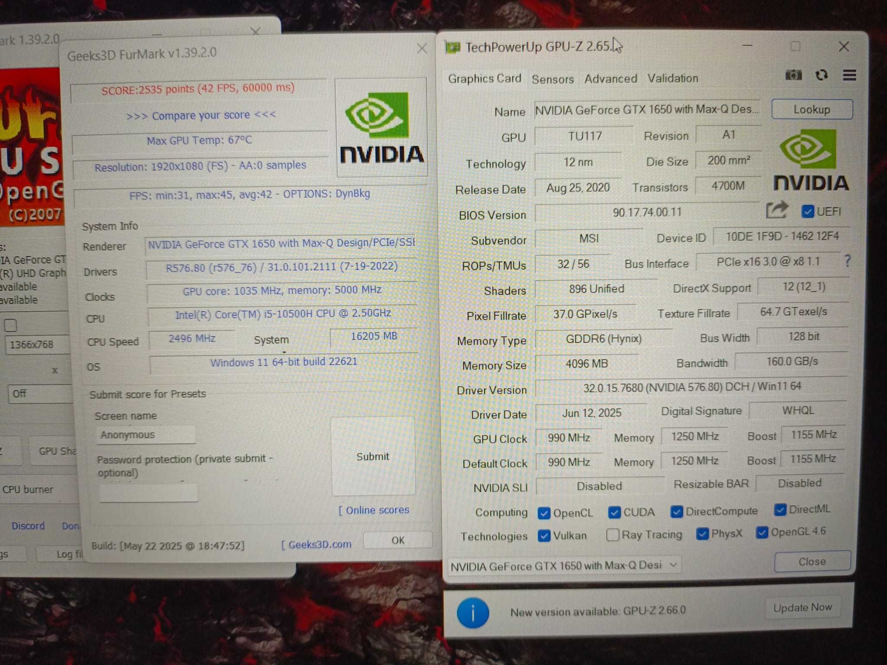The image size is (887, 665).
Task: Click the NVIDIA logo in GPU-Z
Action: [x=810, y=160]
